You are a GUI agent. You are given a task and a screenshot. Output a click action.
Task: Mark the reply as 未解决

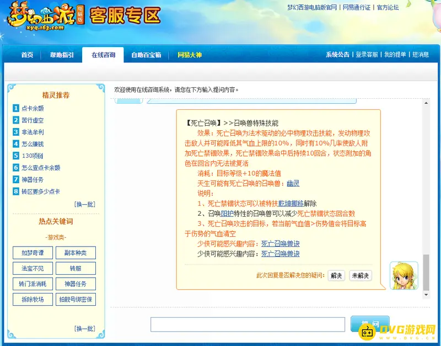tap(361, 275)
